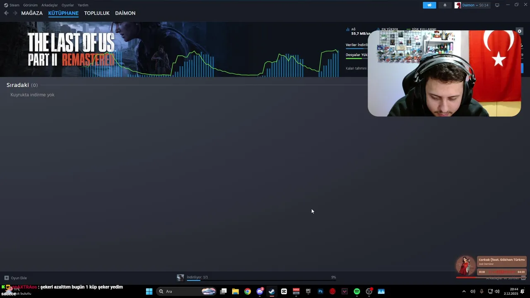Open Task View in the taskbar
The width and height of the screenshot is (530, 298).
223,291
